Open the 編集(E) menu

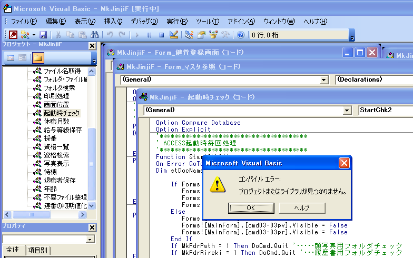click(56, 21)
